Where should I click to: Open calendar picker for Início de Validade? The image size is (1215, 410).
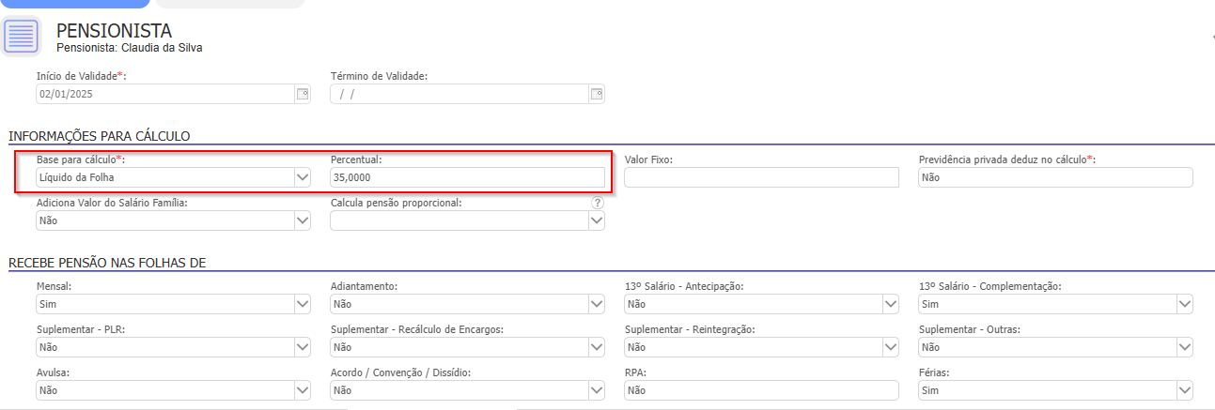click(303, 94)
